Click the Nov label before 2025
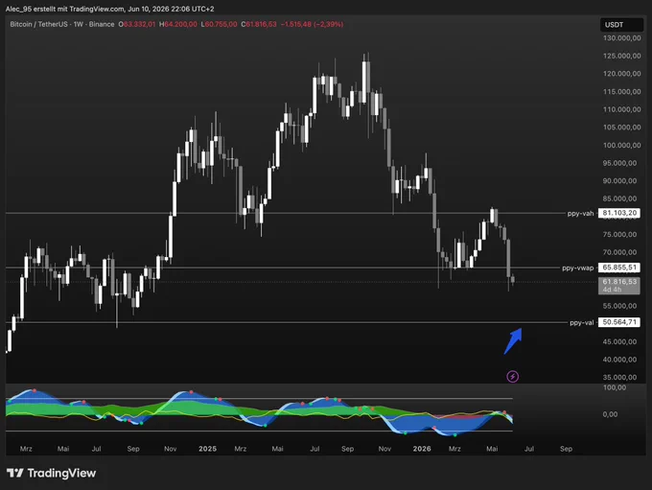The width and height of the screenshot is (652, 490). [x=170, y=449]
